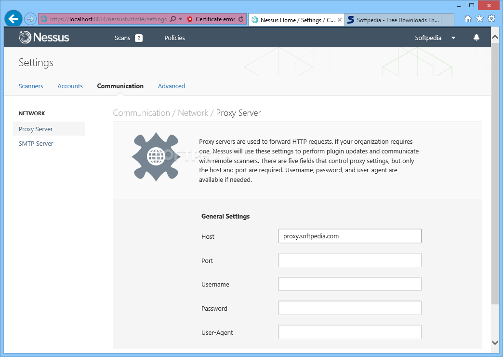Open notifications bell icon
The height and width of the screenshot is (357, 503).
coord(477,37)
